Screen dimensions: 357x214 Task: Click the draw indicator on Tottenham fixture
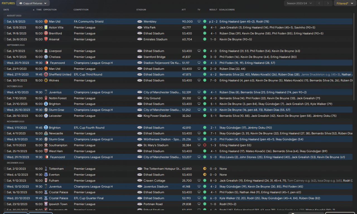coord(205,169)
